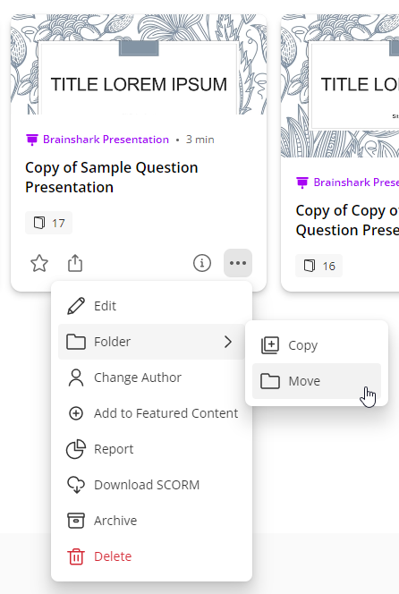Open info icon for Copy of Sample Question
The width and height of the screenshot is (399, 594).
point(202,263)
